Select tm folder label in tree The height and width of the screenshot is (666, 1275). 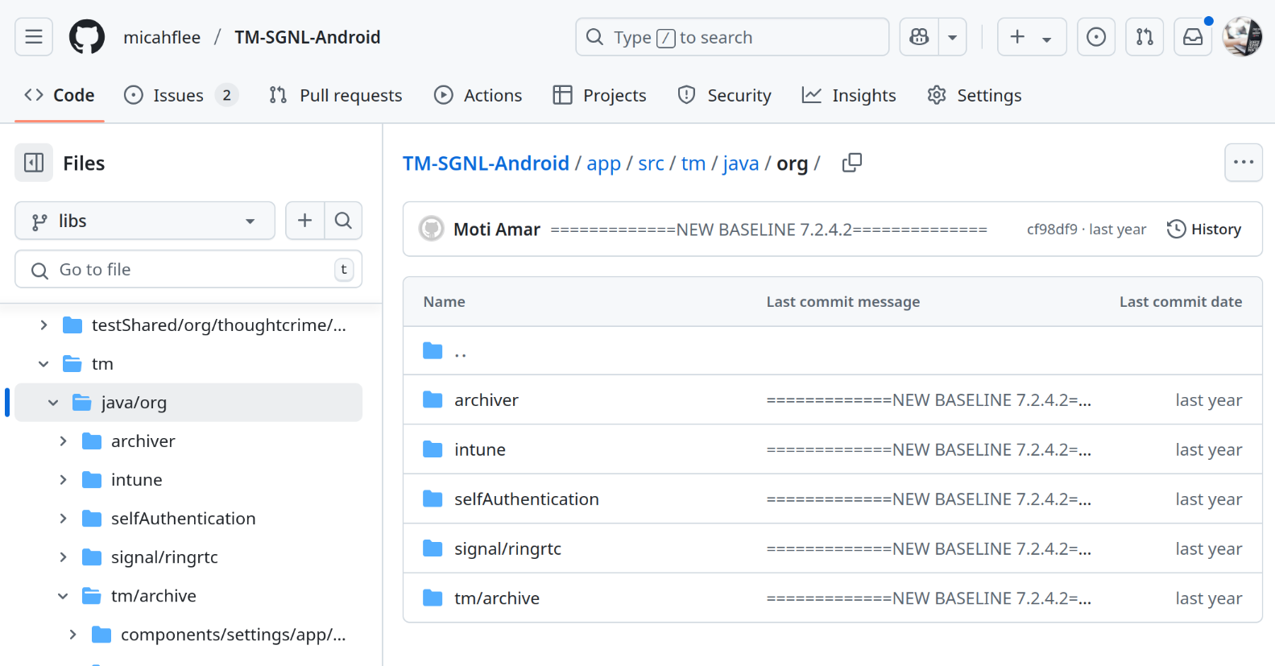pyautogui.click(x=102, y=364)
